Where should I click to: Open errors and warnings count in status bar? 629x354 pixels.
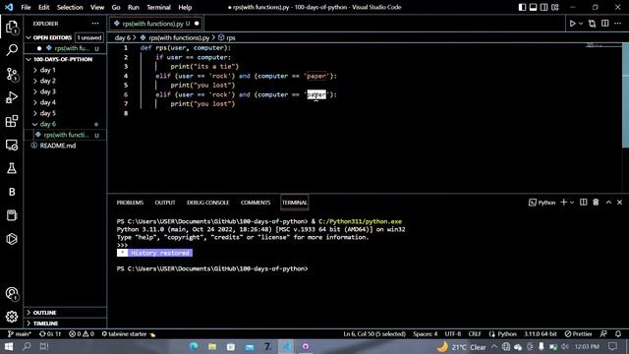(82, 334)
